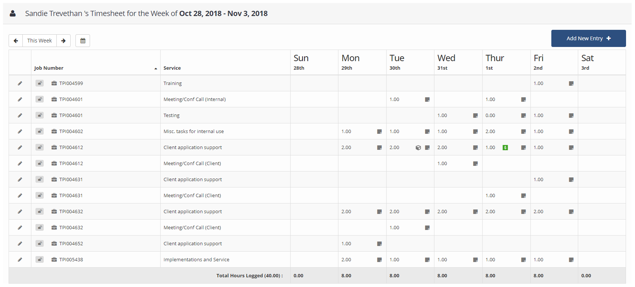Click the Add New Entry button
This screenshot has height=287, width=635.
[588, 38]
